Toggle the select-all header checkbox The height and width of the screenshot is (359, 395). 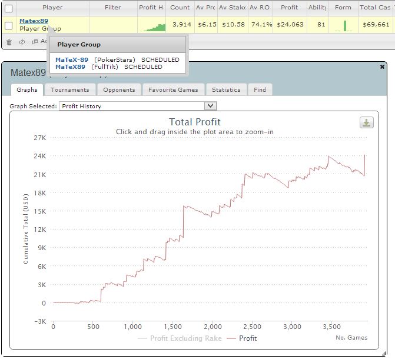tap(9, 8)
